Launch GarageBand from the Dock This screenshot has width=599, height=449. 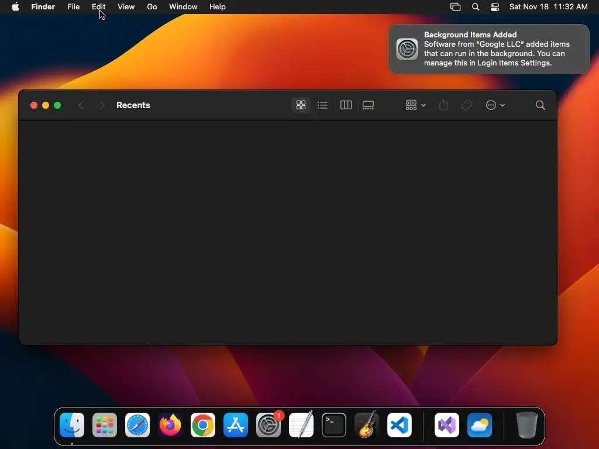[367, 425]
